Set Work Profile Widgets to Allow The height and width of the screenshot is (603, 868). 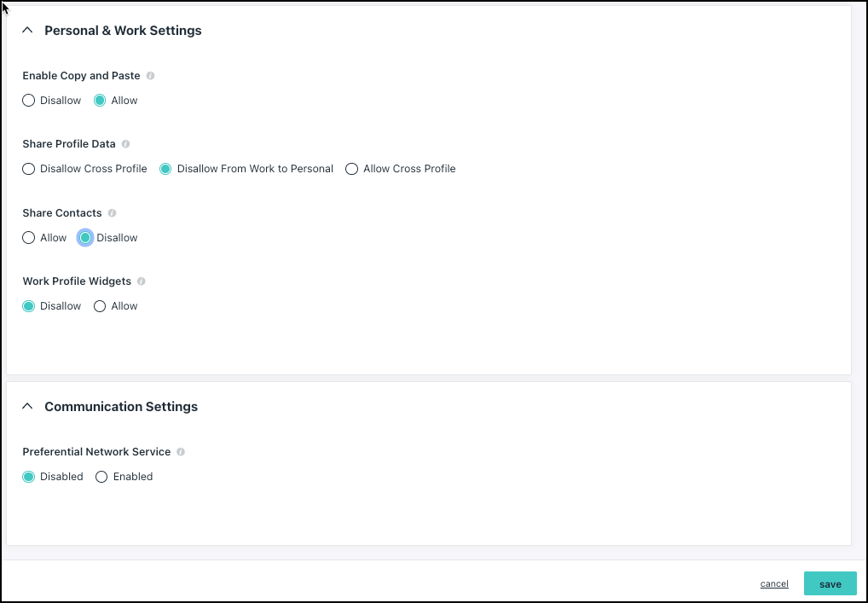tap(100, 306)
